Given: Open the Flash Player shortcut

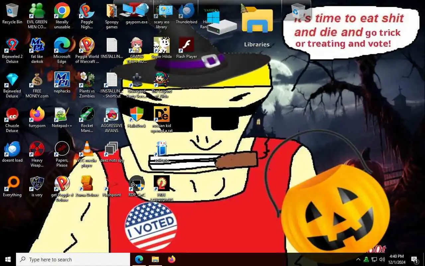Looking at the screenshot, I should click(187, 48).
